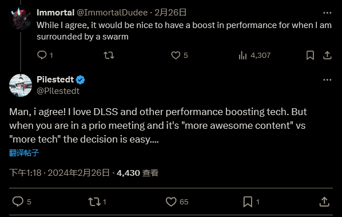This screenshot has width=342, height=217.
Task: Reply to Immortal's tweet via comment icon
Action: [x=42, y=55]
